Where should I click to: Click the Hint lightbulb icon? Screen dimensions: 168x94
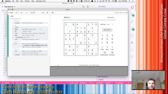click(112, 47)
